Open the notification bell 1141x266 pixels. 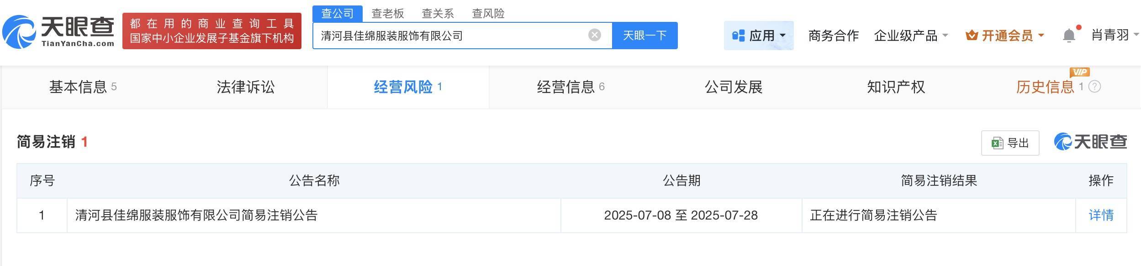pos(1068,35)
